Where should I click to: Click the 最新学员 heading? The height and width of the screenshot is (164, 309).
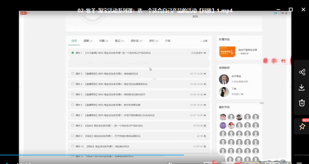point(224,107)
